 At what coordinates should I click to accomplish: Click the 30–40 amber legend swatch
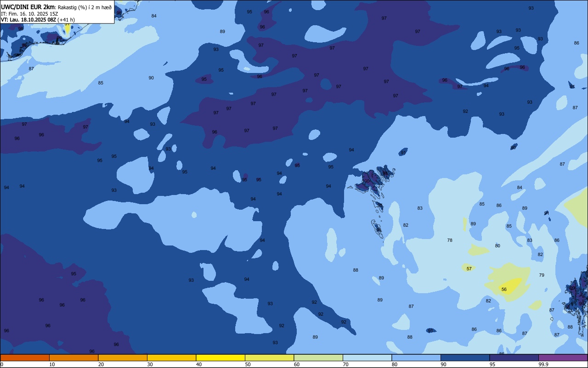pos(171,357)
